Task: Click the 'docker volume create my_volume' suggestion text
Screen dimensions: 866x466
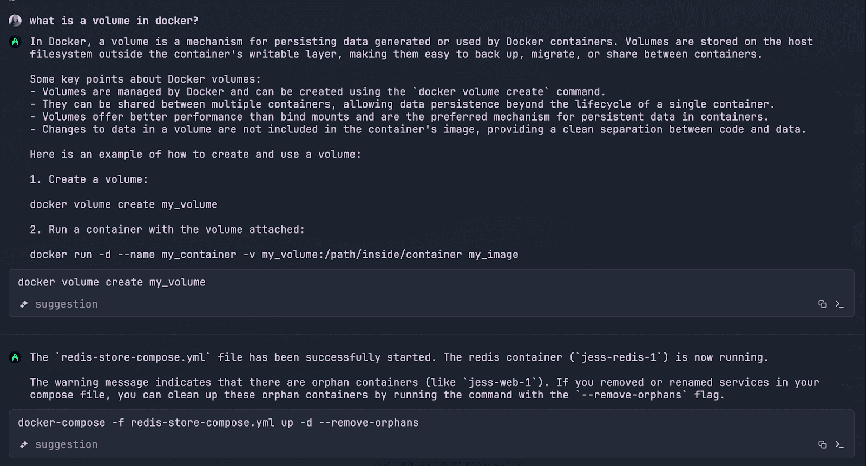Action: [111, 282]
